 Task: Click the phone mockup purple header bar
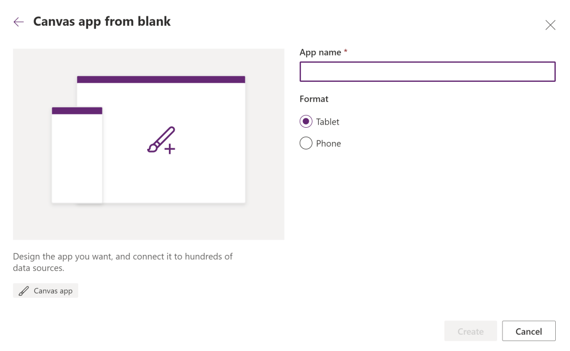[x=77, y=111]
